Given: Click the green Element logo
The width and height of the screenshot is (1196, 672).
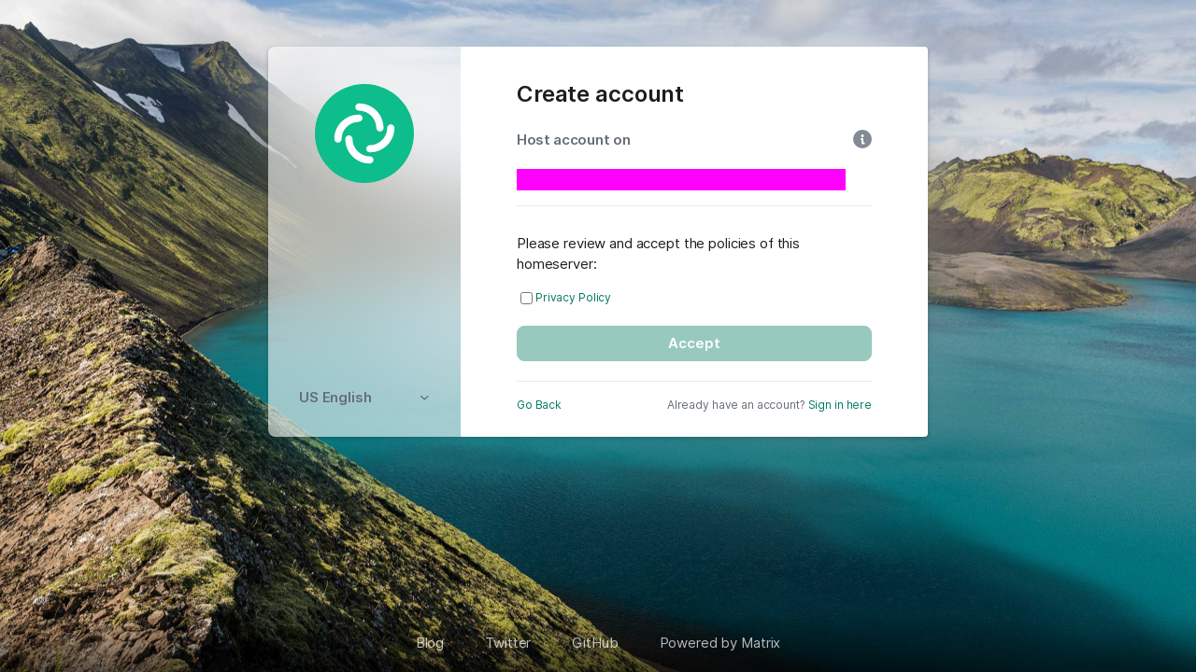Looking at the screenshot, I should click(x=364, y=133).
